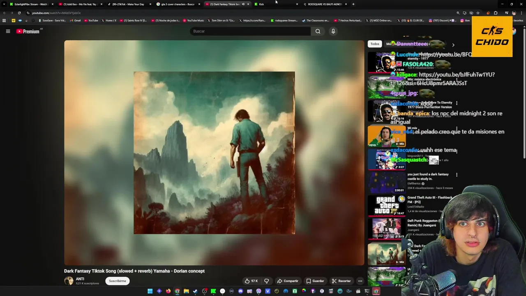This screenshot has width=526, height=296.
Task: Subscribe with the Suscribirme button
Action: [x=118, y=281]
